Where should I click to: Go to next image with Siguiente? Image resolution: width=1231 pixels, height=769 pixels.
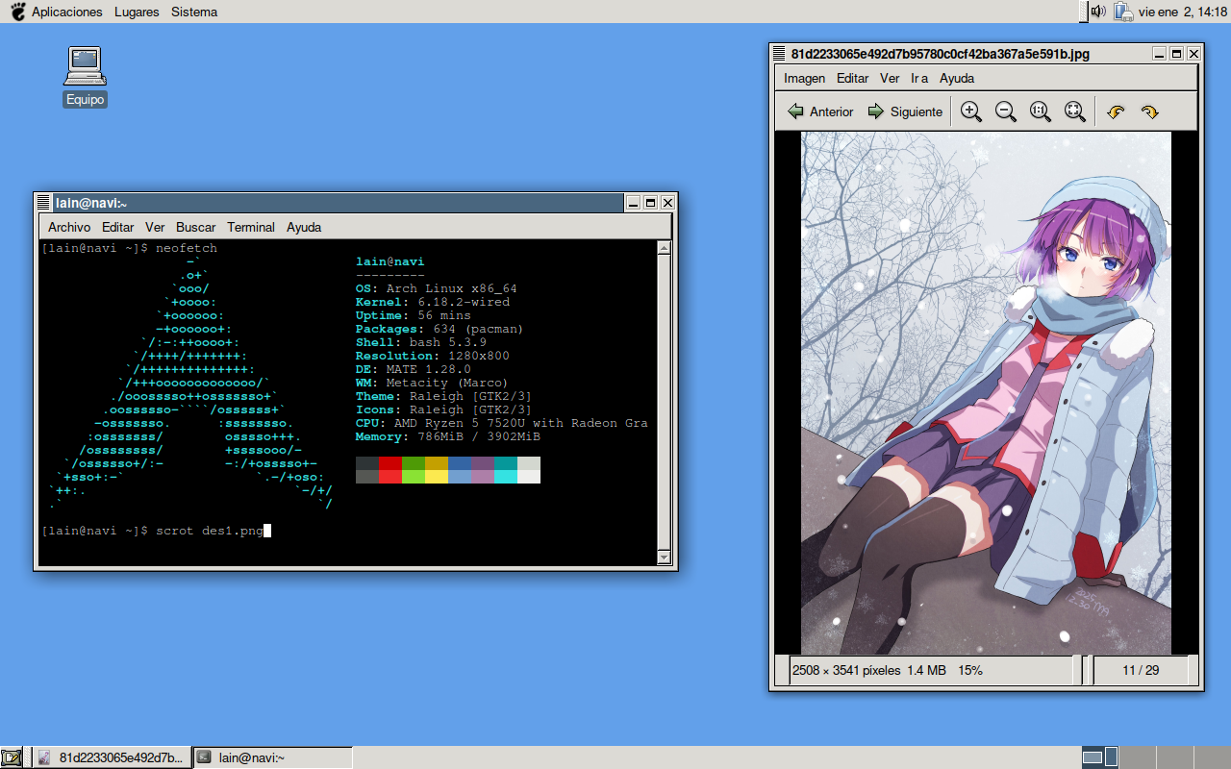pyautogui.click(x=905, y=112)
